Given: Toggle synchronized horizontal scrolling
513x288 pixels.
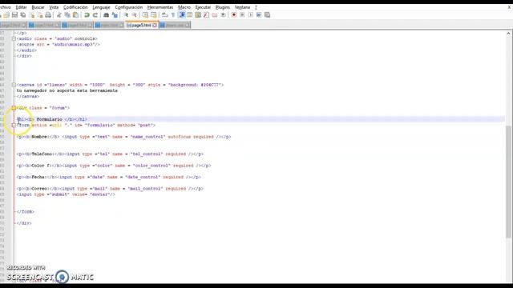Looking at the screenshot, I should click(x=153, y=15).
